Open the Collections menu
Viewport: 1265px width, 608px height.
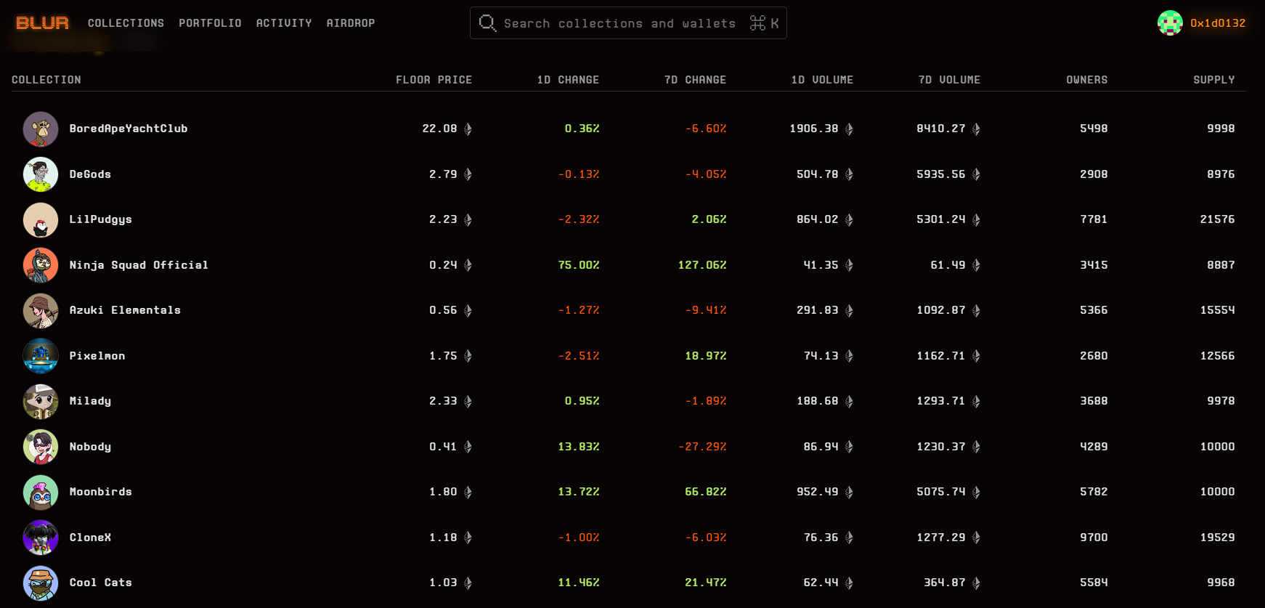pyautogui.click(x=126, y=23)
